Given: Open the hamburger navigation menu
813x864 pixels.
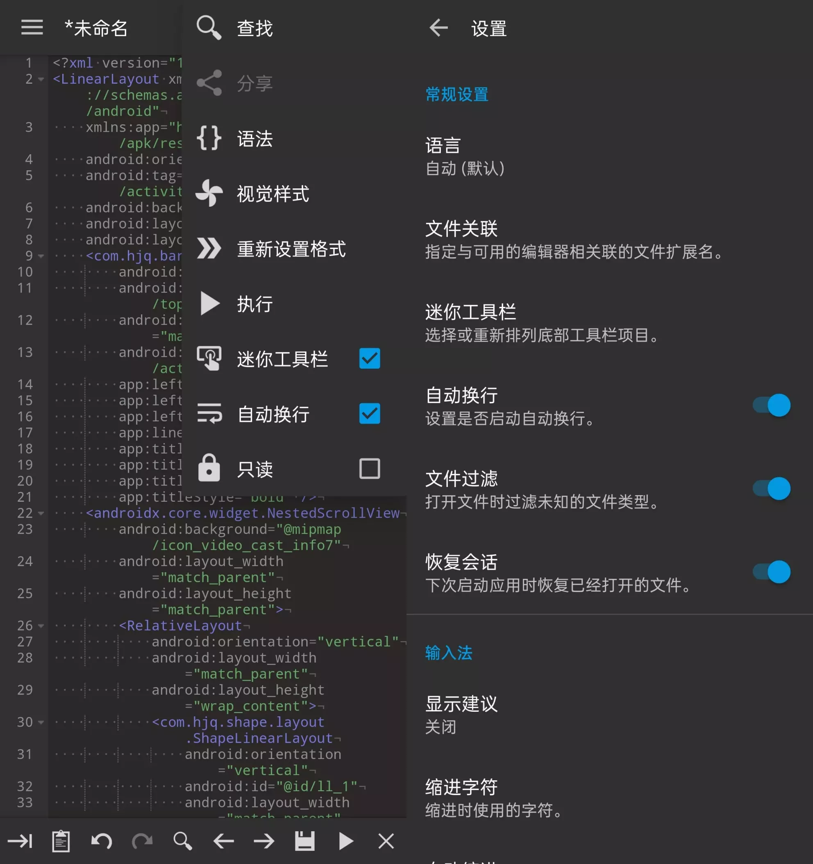Looking at the screenshot, I should (x=32, y=27).
